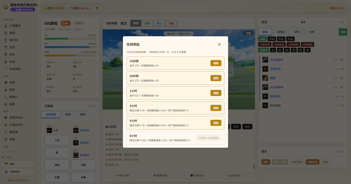This screenshot has height=184, width=351.
Task: Click the 更换地图 change map button
Action: [160, 176]
